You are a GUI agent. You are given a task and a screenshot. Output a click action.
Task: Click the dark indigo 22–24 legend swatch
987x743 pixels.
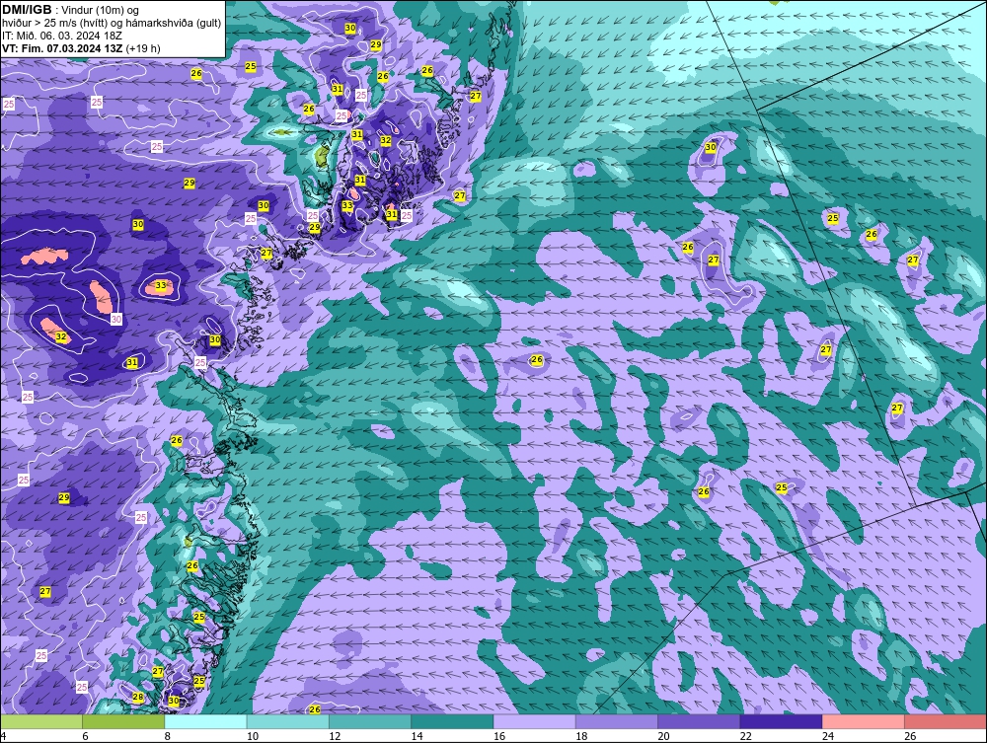[x=781, y=721]
